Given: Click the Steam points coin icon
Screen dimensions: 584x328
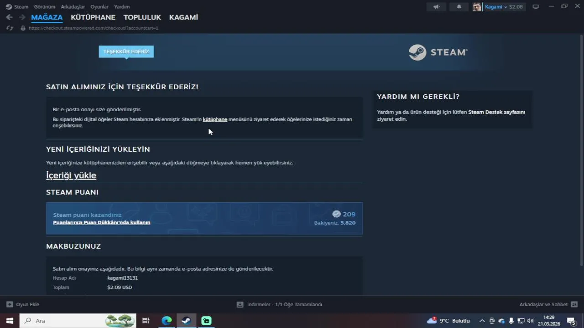Looking at the screenshot, I should click(337, 214).
